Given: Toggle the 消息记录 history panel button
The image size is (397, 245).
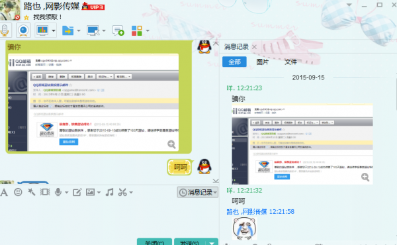Looking at the screenshot, I should (x=197, y=192).
